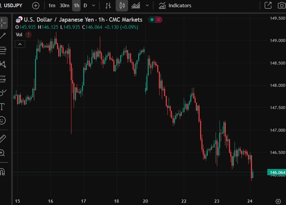Open the Indicators dialog
The image size is (286, 205).
coord(175,5)
